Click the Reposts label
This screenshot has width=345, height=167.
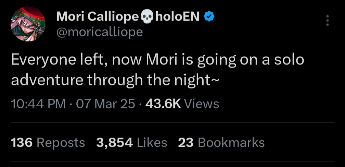click(61, 142)
